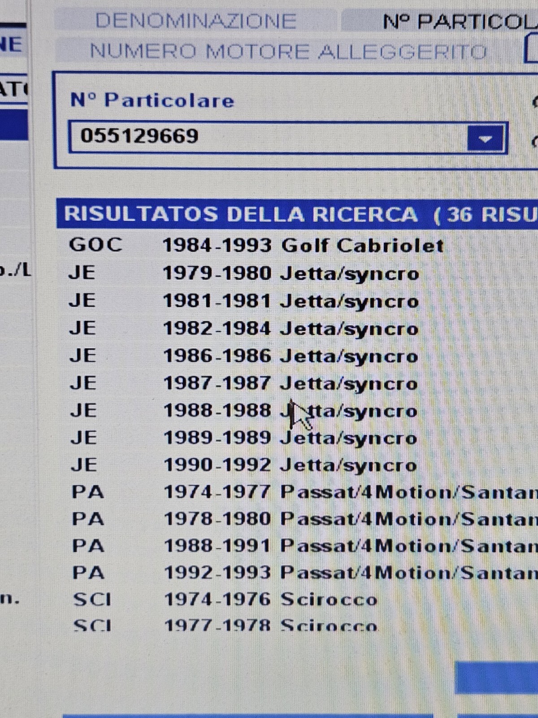This screenshot has width=538, height=718.
Task: Click the blue button at bottom right
Action: click(497, 677)
